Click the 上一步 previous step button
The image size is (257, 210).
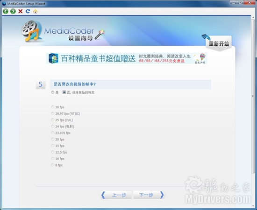point(116,195)
